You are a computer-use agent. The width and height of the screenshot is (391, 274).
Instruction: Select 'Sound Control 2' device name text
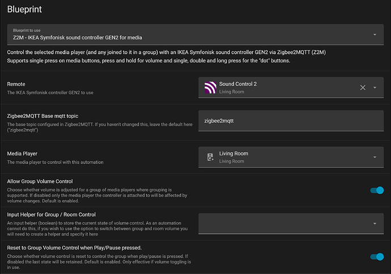pyautogui.click(x=238, y=84)
